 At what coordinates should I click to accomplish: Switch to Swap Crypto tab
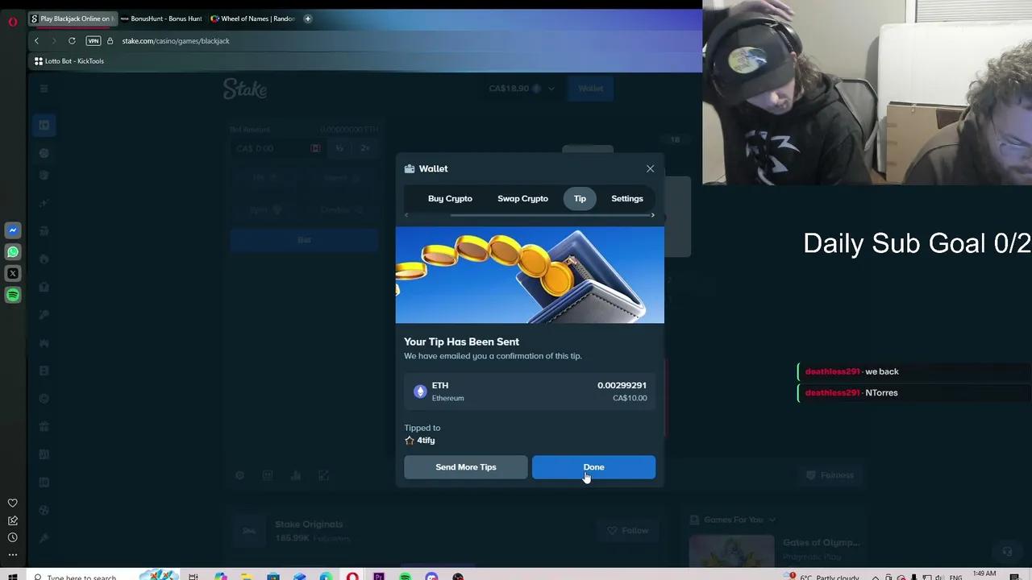click(x=522, y=198)
